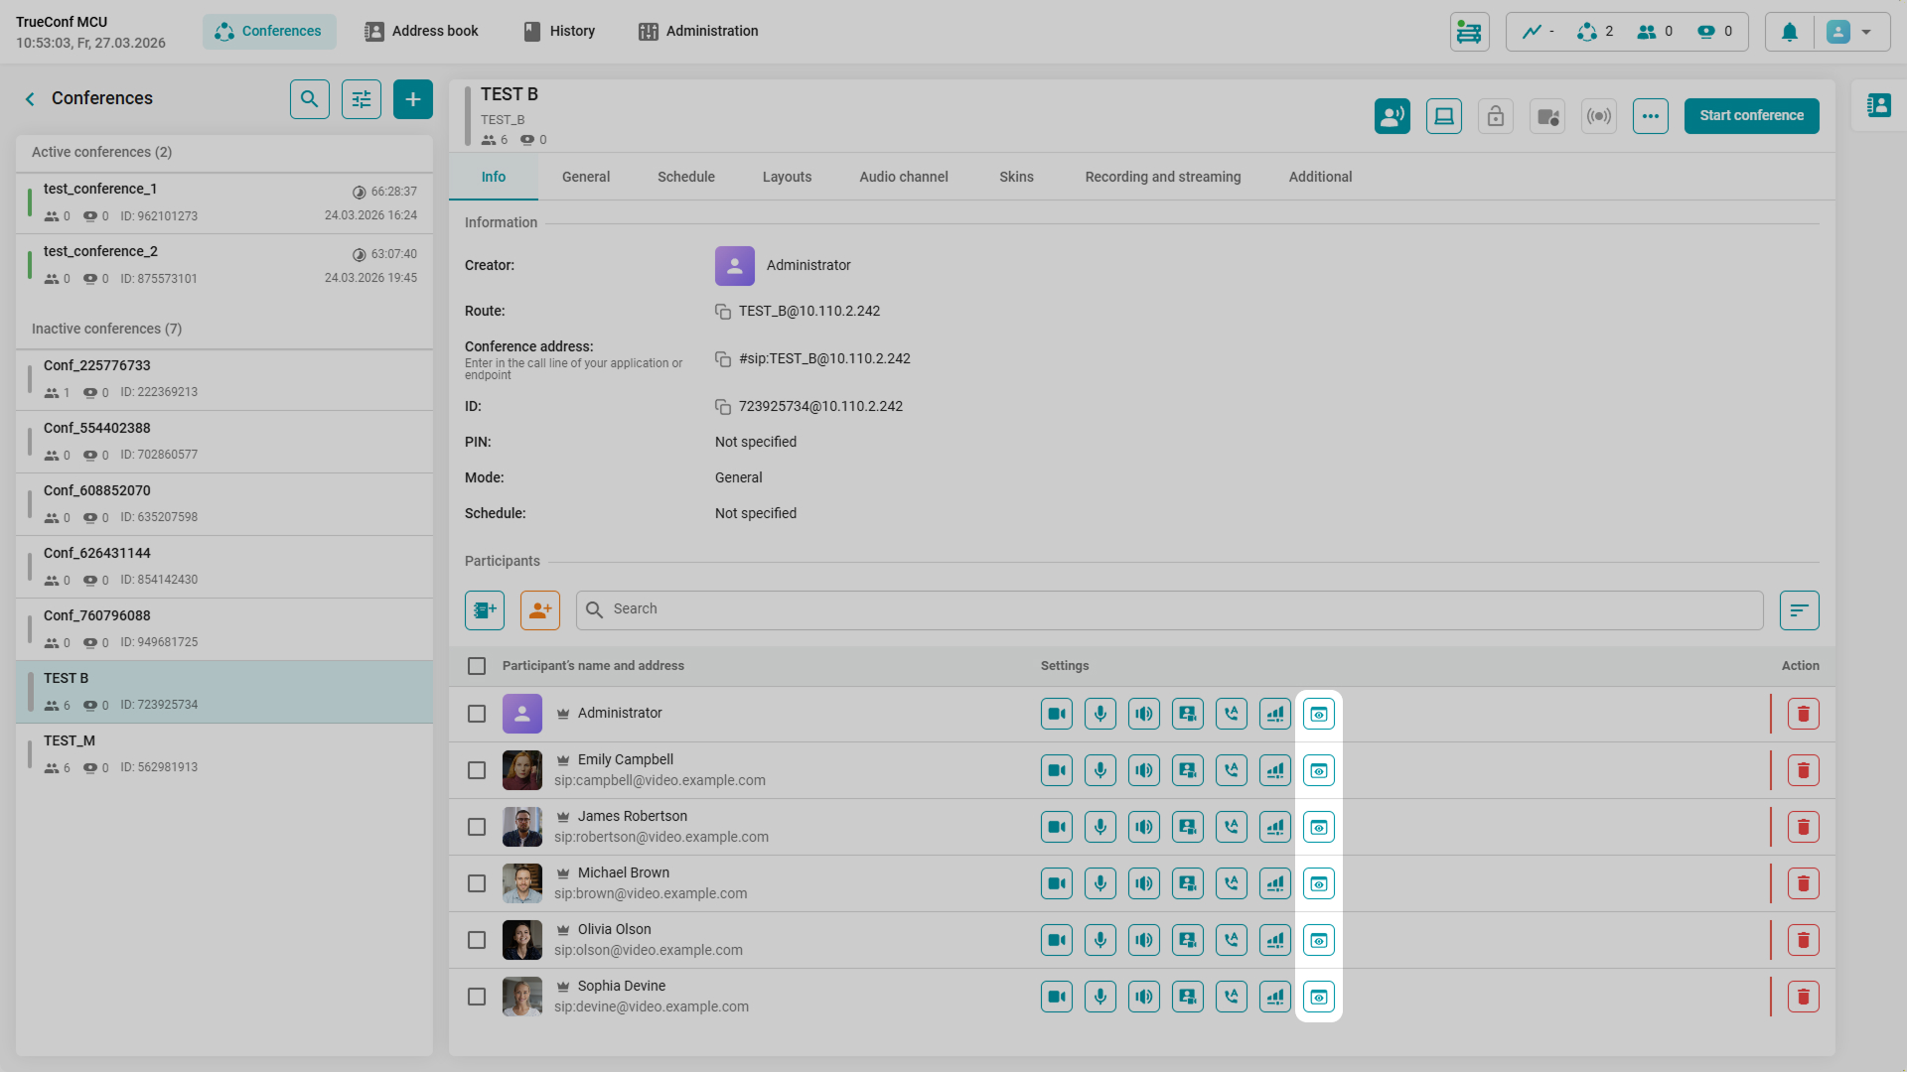1907x1072 pixels.
Task: Open conference filter settings icon
Action: tap(362, 99)
